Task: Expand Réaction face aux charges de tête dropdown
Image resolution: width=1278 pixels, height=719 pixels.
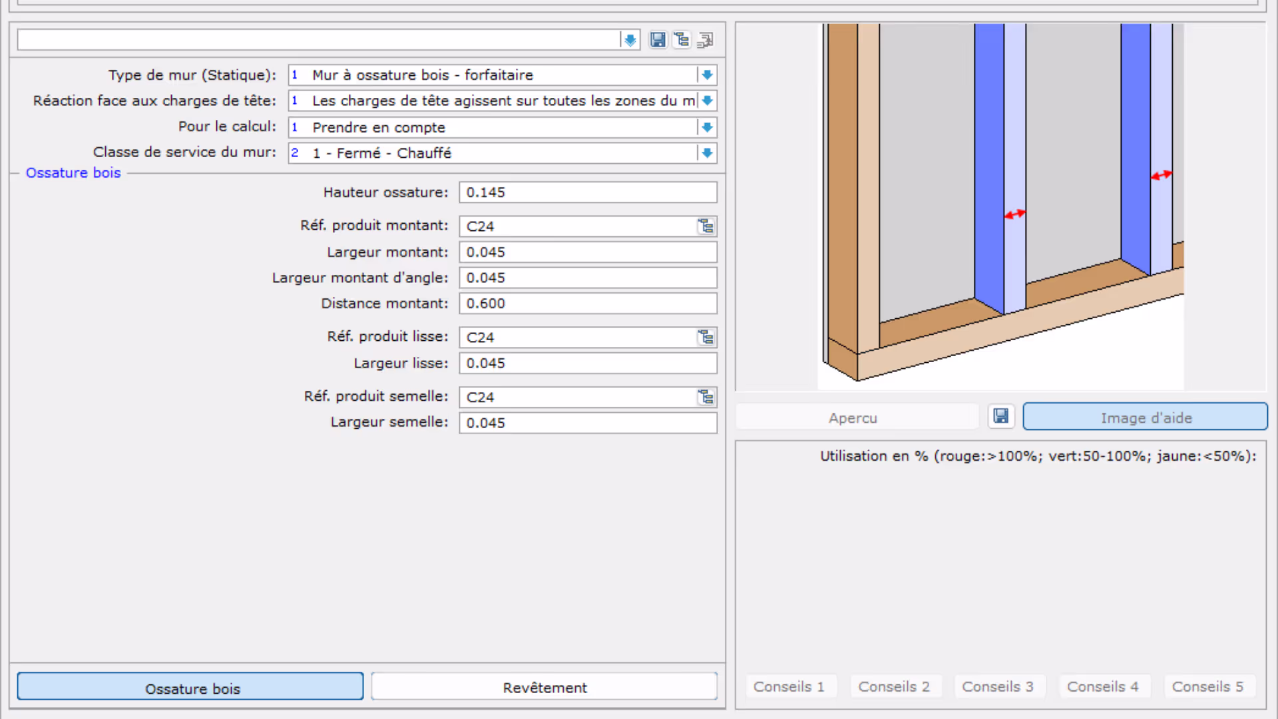Action: 707,101
